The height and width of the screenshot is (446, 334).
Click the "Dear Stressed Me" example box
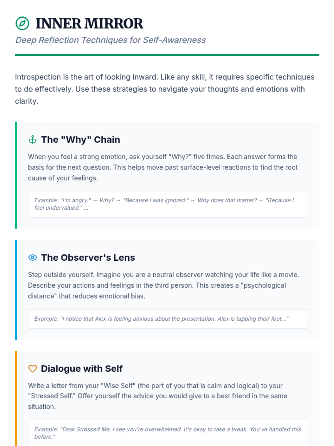click(168, 433)
